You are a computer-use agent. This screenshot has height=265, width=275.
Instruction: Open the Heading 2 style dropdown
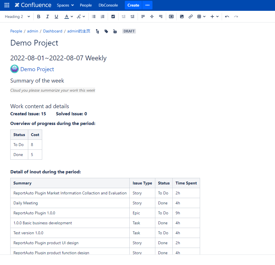tap(17, 17)
